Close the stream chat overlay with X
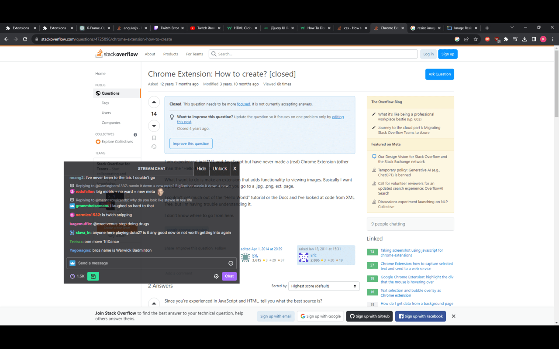Screen dimensions: 559x349 (x=235, y=168)
